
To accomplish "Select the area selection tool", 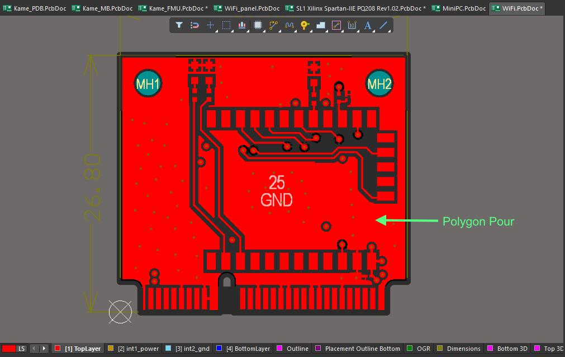I will (x=226, y=25).
